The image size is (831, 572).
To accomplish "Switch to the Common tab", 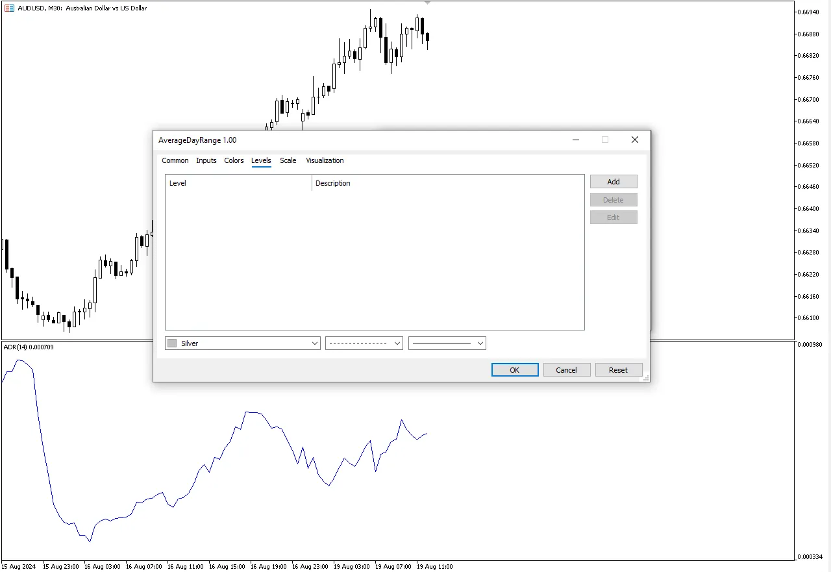I will point(175,160).
